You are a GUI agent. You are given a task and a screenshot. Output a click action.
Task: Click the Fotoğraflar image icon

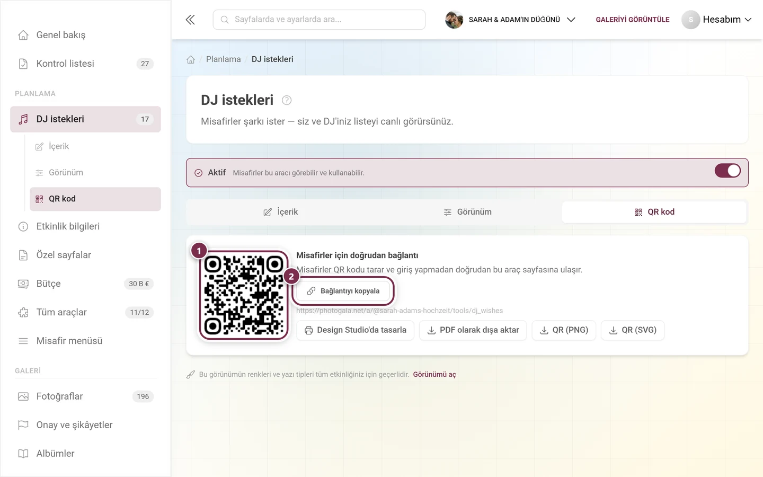(23, 396)
